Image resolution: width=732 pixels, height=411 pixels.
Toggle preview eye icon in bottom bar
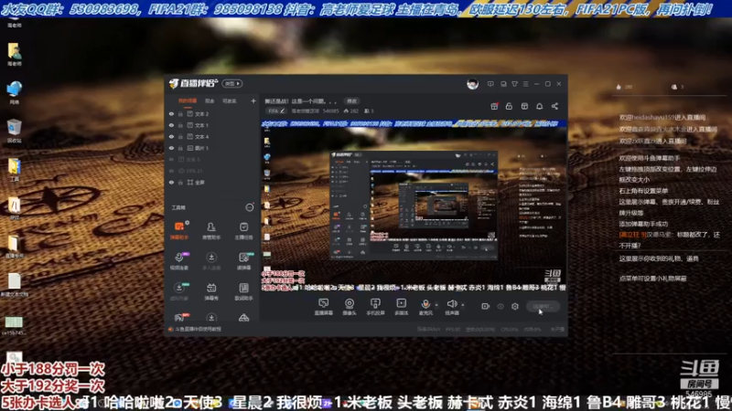click(x=501, y=306)
